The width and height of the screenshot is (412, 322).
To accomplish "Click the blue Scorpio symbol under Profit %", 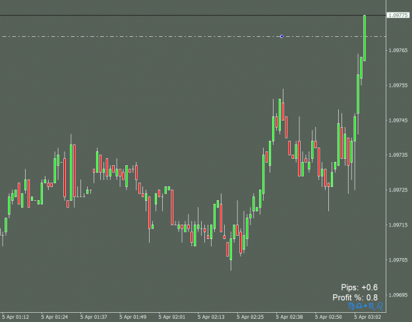I will click(x=372, y=306).
